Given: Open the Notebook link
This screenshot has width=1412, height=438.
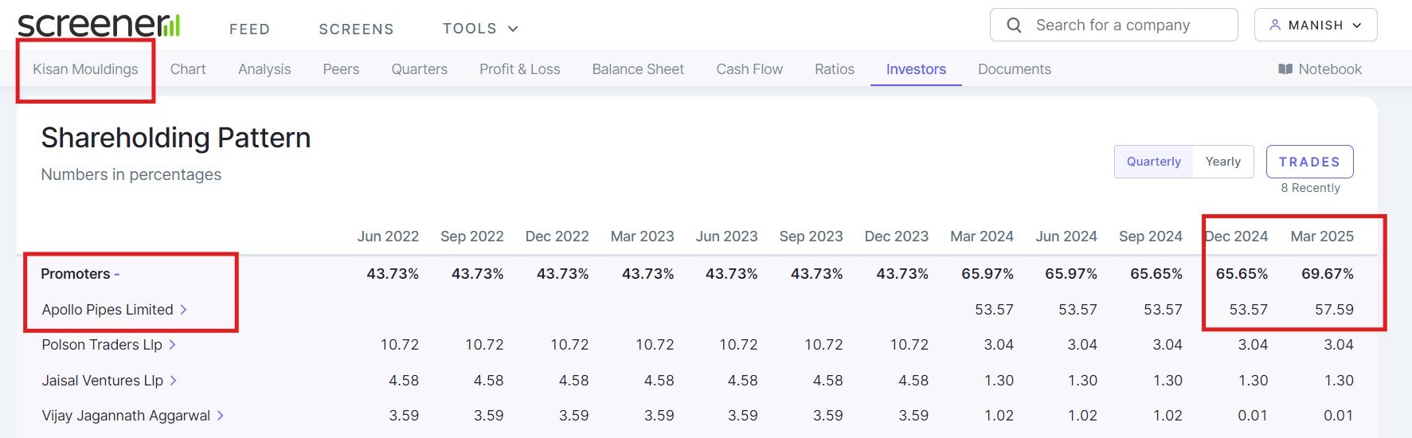Looking at the screenshot, I should coord(1320,69).
